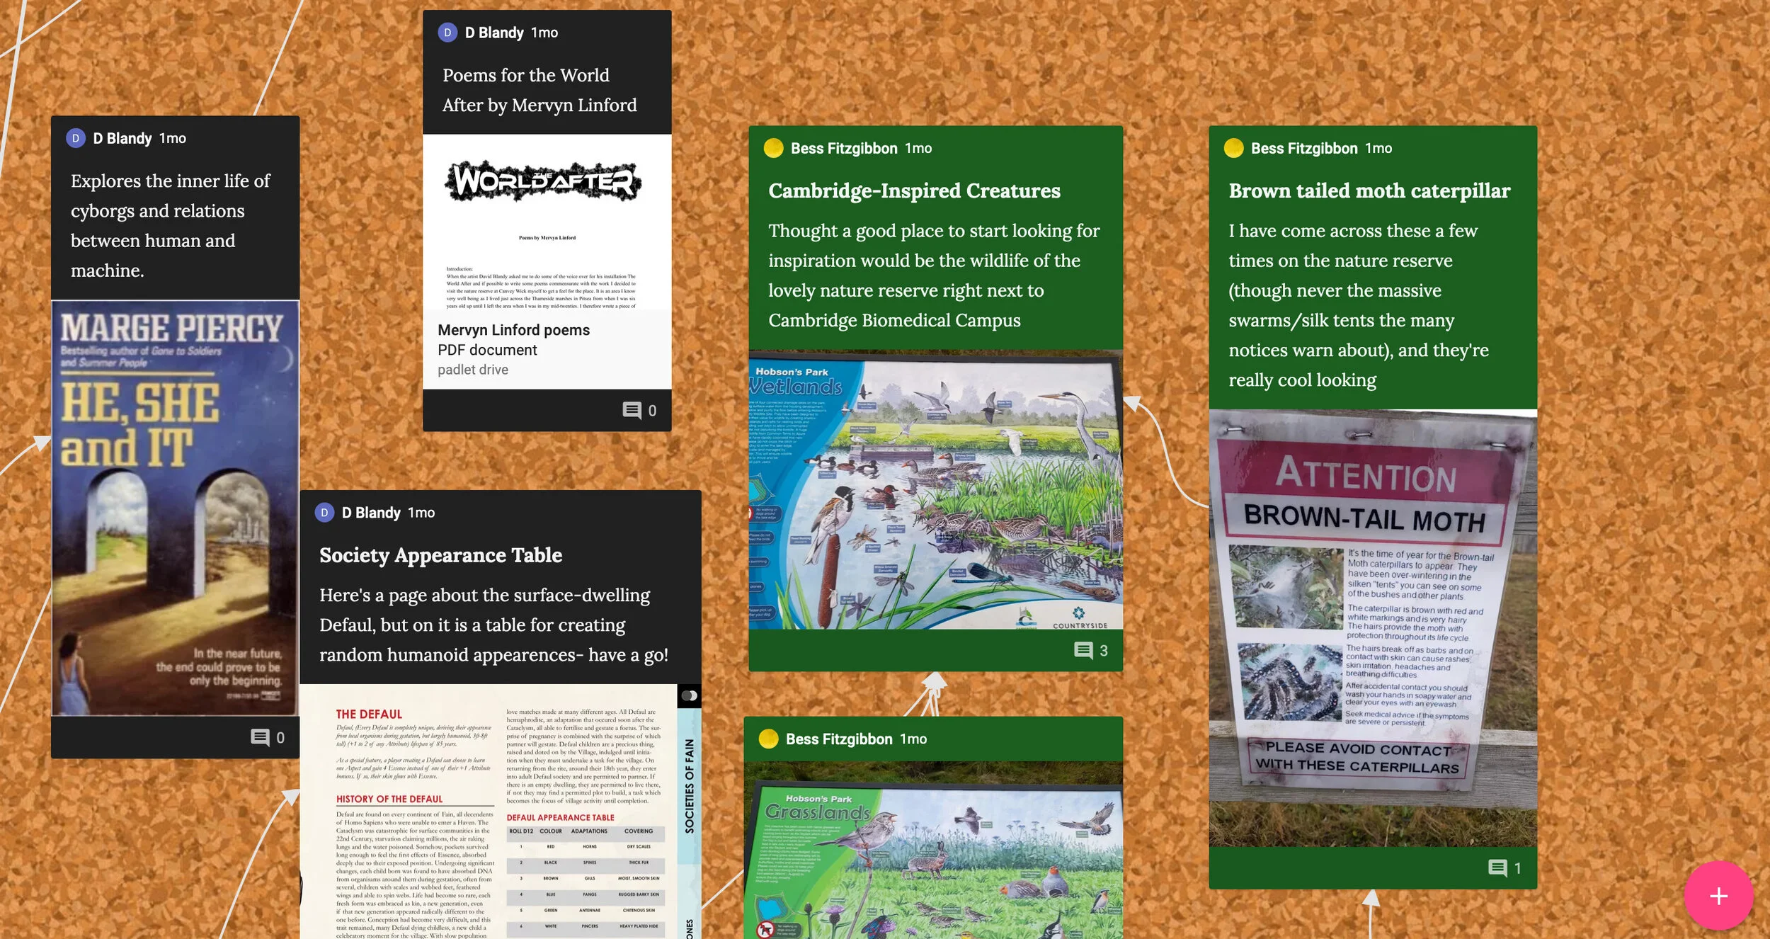The width and height of the screenshot is (1770, 939).
Task: Toggle the switch on Defaul page image
Action: click(x=689, y=695)
